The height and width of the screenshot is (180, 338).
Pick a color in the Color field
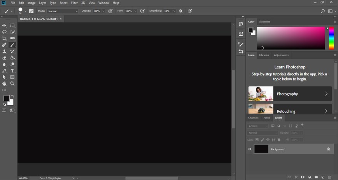tap(291, 38)
